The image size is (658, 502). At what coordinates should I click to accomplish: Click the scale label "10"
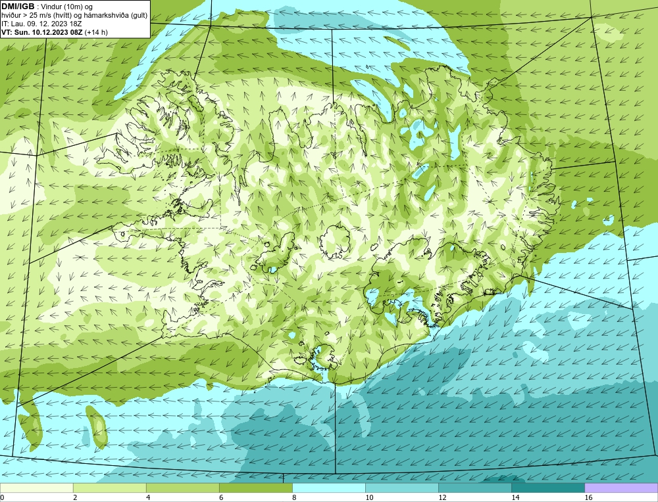point(369,497)
